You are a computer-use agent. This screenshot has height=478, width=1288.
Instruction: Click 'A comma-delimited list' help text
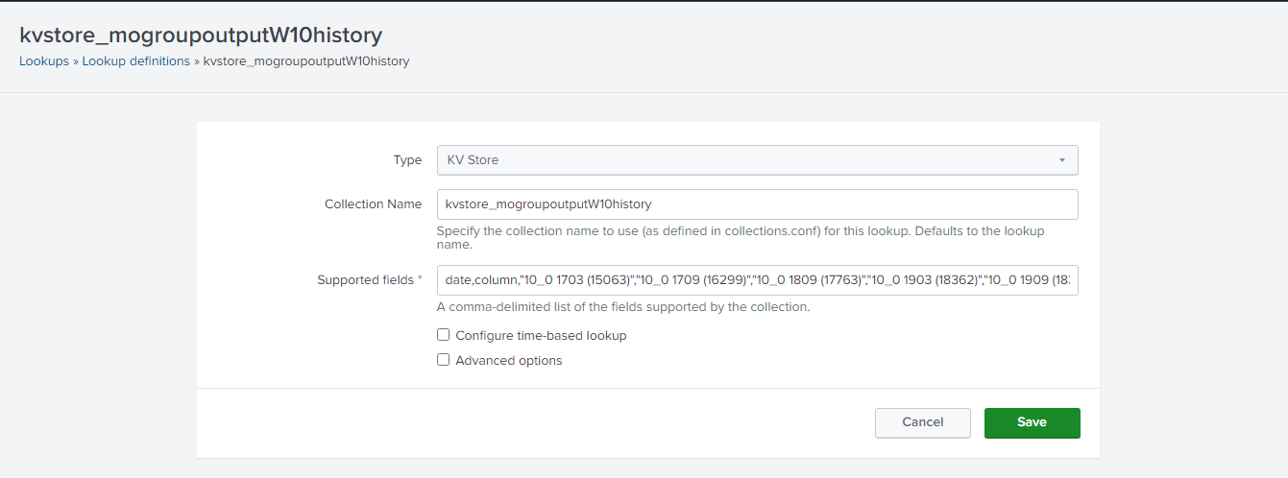point(623,307)
